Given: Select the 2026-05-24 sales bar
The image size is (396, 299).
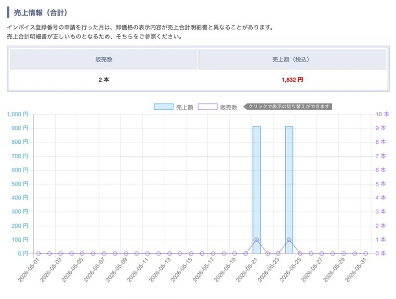Looking at the screenshot, I should point(289,190).
